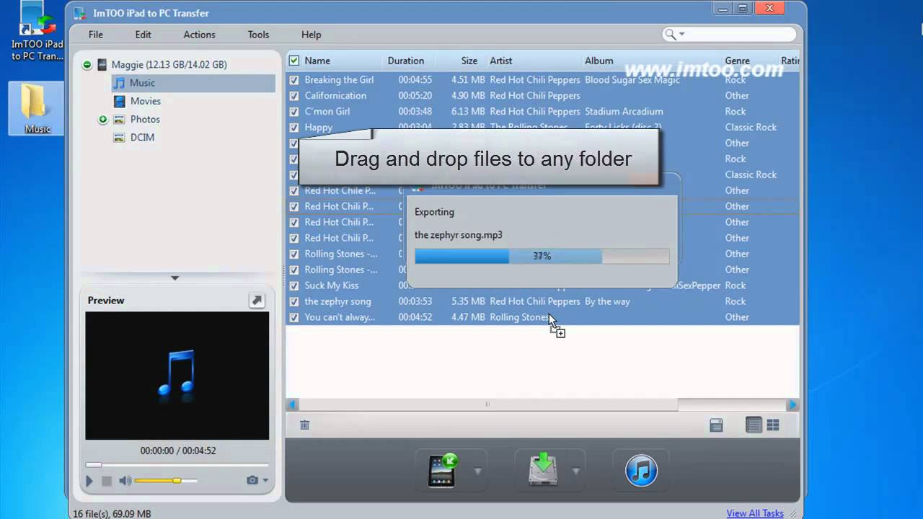Sort by the Duration column header

click(x=406, y=61)
